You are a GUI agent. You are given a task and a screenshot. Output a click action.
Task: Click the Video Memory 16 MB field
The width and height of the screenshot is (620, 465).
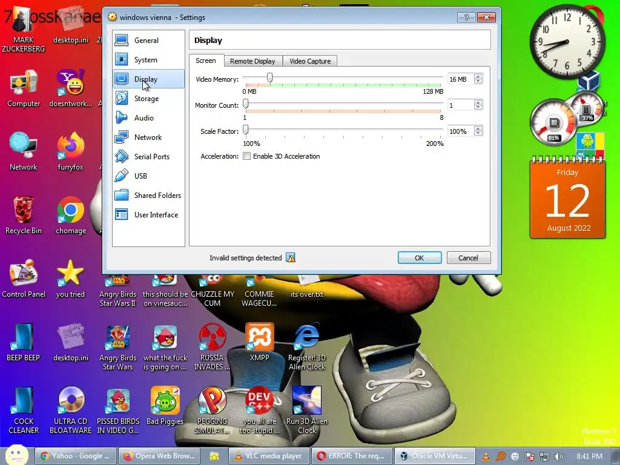pyautogui.click(x=461, y=79)
